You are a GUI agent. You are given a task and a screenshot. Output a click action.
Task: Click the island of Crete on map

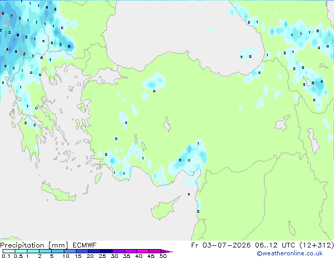click(58, 192)
